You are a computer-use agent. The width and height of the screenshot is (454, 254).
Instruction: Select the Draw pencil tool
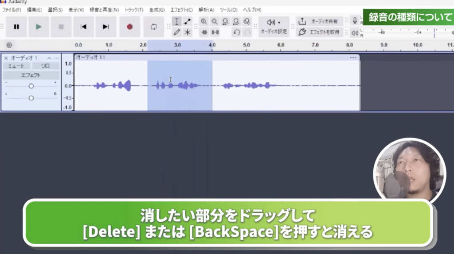pos(176,32)
